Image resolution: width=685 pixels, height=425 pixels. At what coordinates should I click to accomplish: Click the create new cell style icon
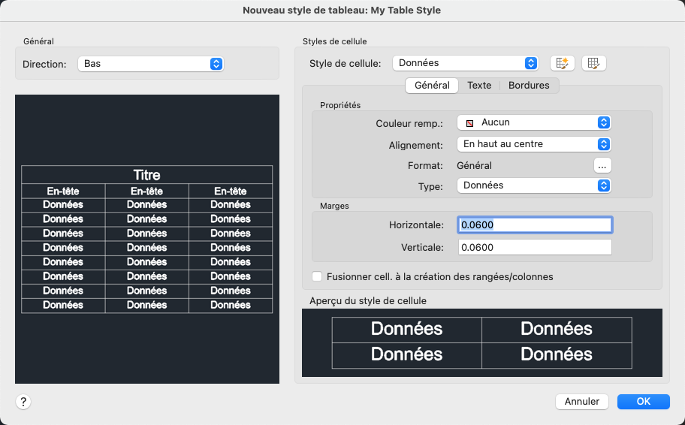563,63
